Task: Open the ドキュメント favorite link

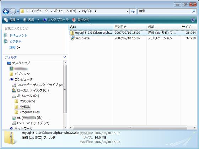Action: (x=18, y=35)
